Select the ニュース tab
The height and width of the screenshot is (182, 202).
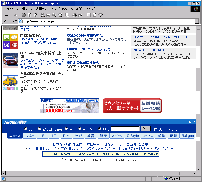pyautogui.click(x=15, y=136)
